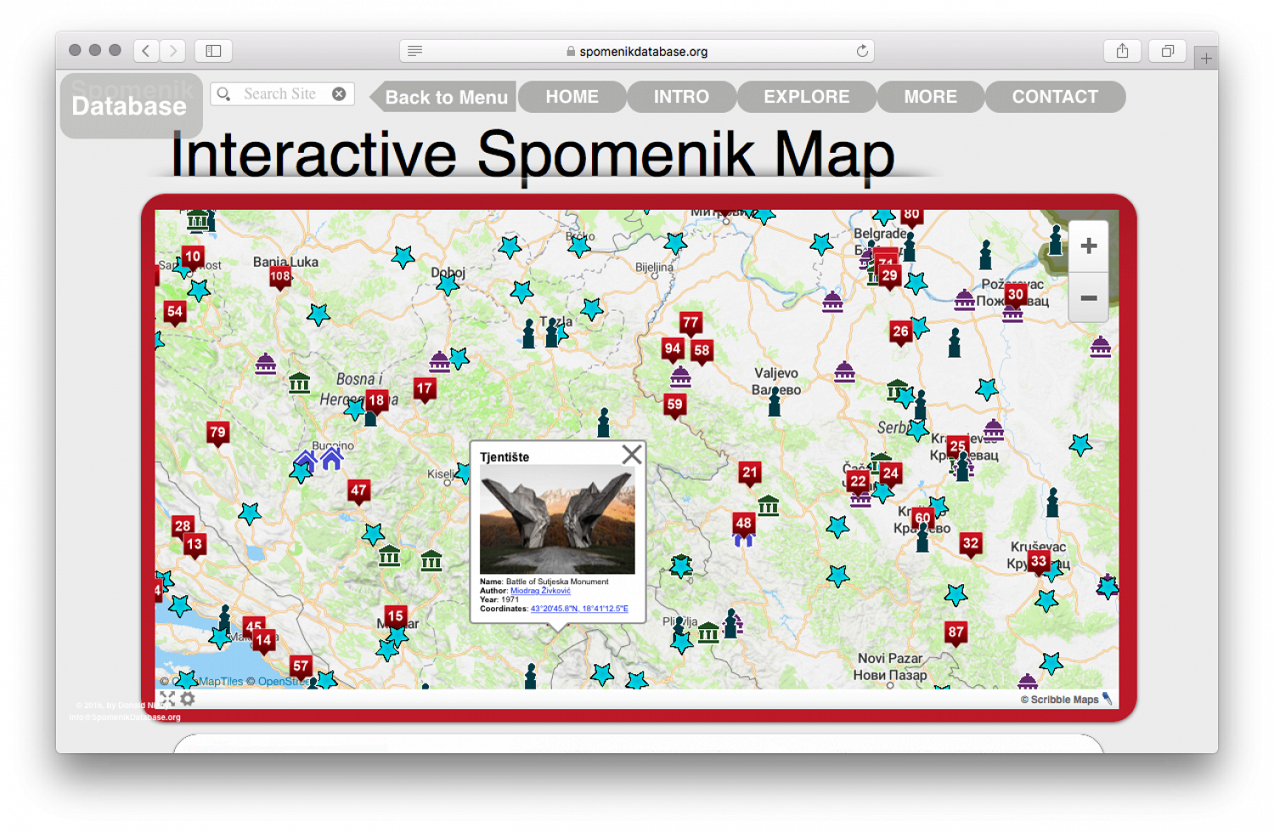Open the map settings gear

coord(188,699)
